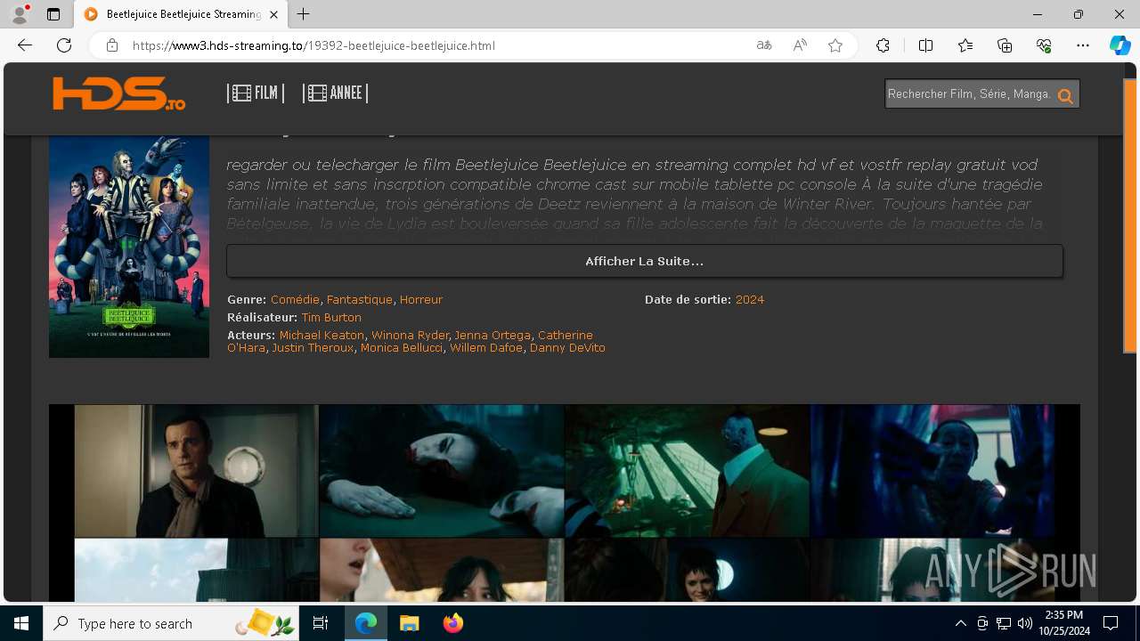This screenshot has width=1140, height=641.
Task: Open the Favorites list
Action: click(x=965, y=45)
